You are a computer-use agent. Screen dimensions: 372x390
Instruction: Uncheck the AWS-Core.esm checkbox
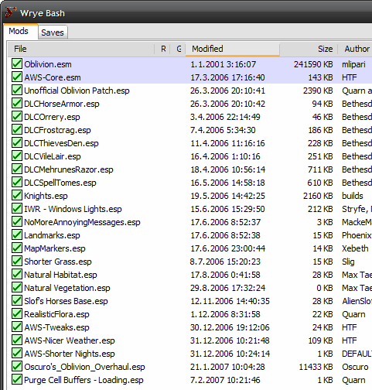coord(17,77)
